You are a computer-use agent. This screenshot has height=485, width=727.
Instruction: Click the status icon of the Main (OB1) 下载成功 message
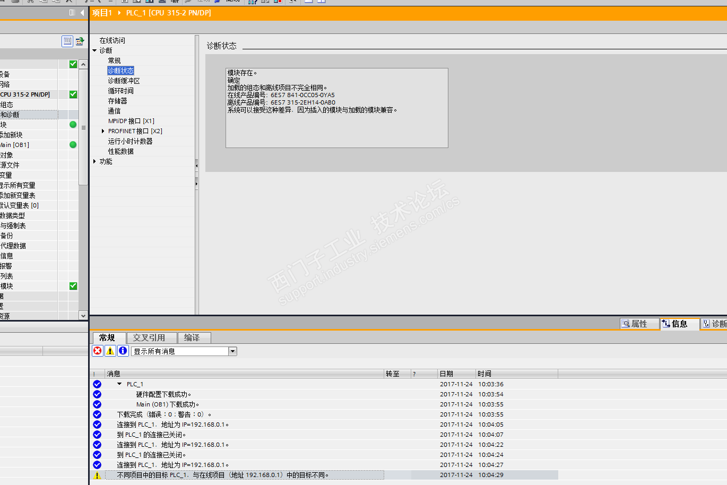[x=97, y=404]
